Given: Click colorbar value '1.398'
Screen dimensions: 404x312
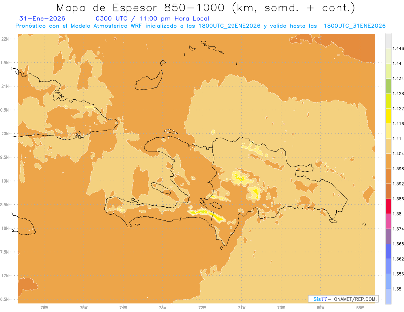Looking at the screenshot, I should pos(399,169).
